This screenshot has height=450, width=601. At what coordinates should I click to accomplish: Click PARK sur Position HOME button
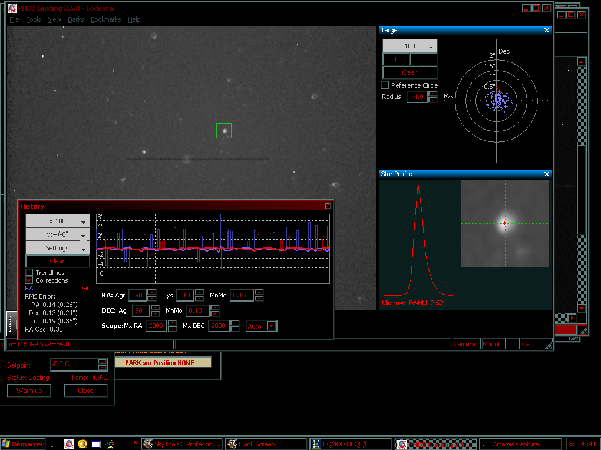163,363
